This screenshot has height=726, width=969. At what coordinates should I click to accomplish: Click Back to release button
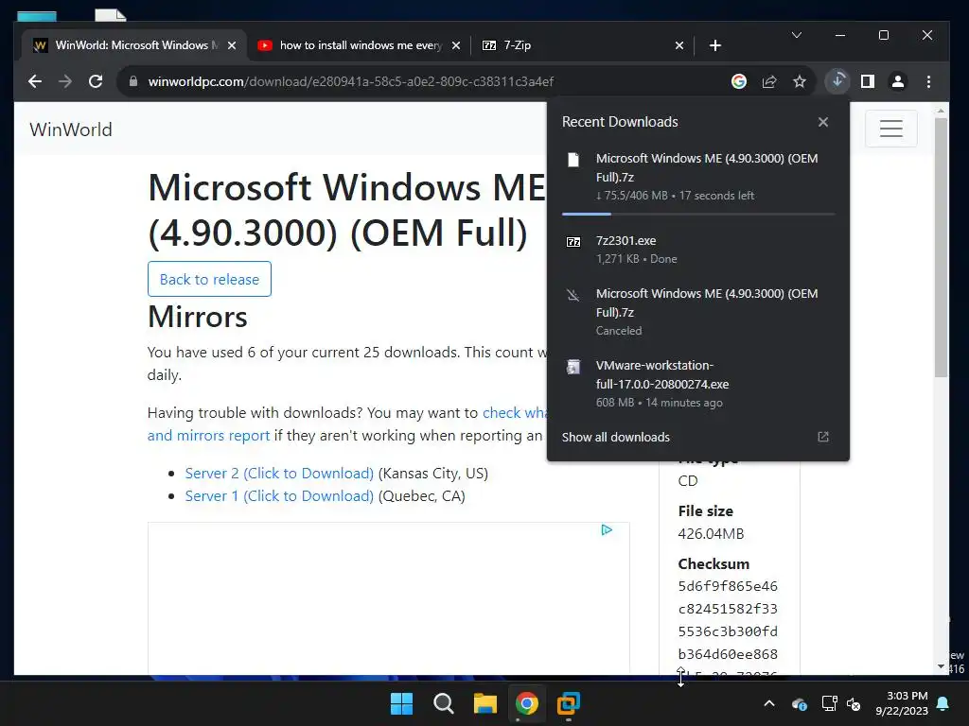click(x=209, y=279)
